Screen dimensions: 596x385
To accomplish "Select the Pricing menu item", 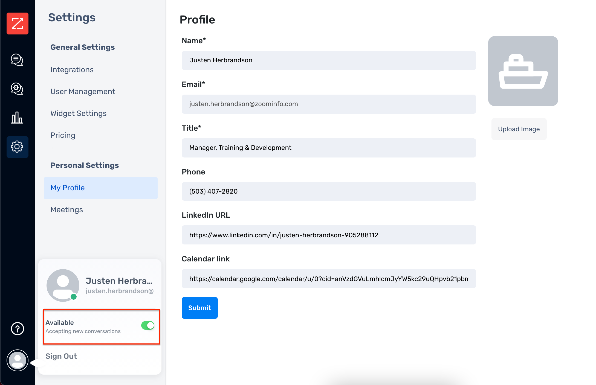I will pos(63,135).
